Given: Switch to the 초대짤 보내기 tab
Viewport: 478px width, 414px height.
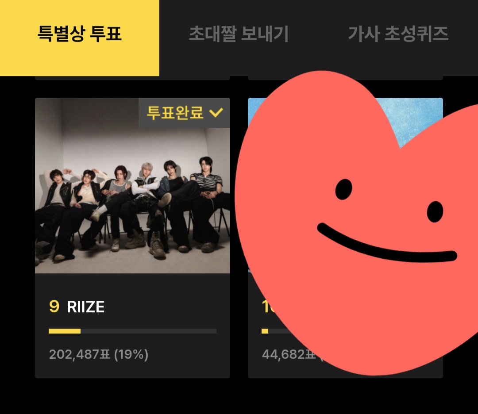Looking at the screenshot, I should 239,34.
